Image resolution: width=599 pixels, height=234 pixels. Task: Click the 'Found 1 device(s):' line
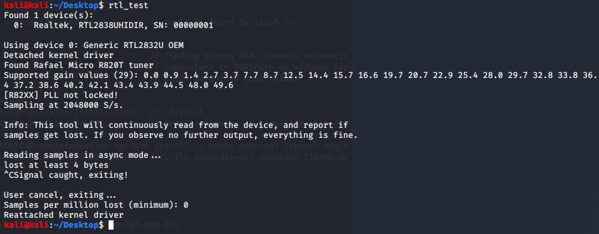46,16
